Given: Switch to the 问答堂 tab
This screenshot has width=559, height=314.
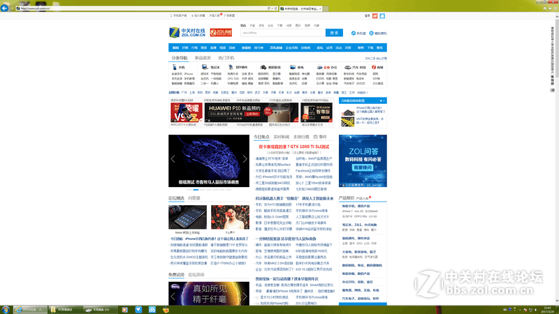Looking at the screenshot, I should pos(194,198).
